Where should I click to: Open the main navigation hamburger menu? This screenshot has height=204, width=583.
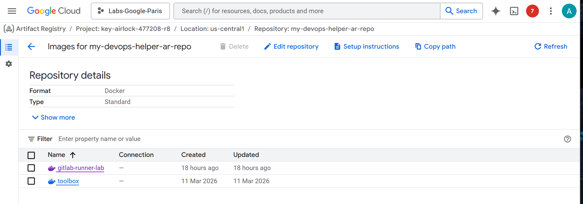point(12,11)
